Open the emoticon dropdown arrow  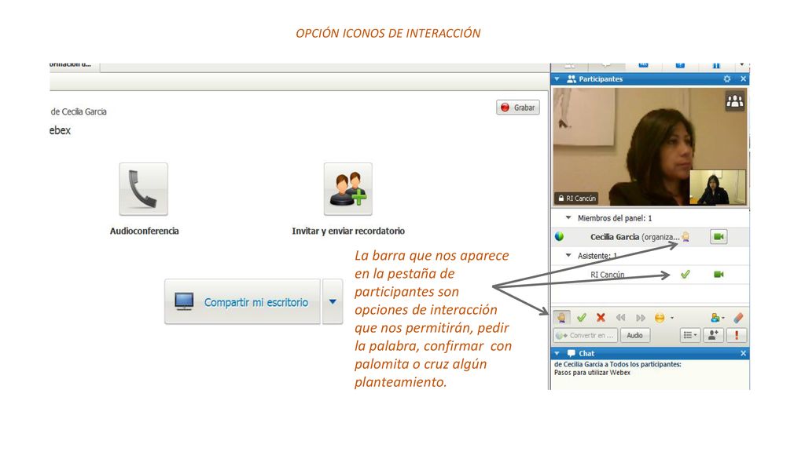pyautogui.click(x=672, y=318)
